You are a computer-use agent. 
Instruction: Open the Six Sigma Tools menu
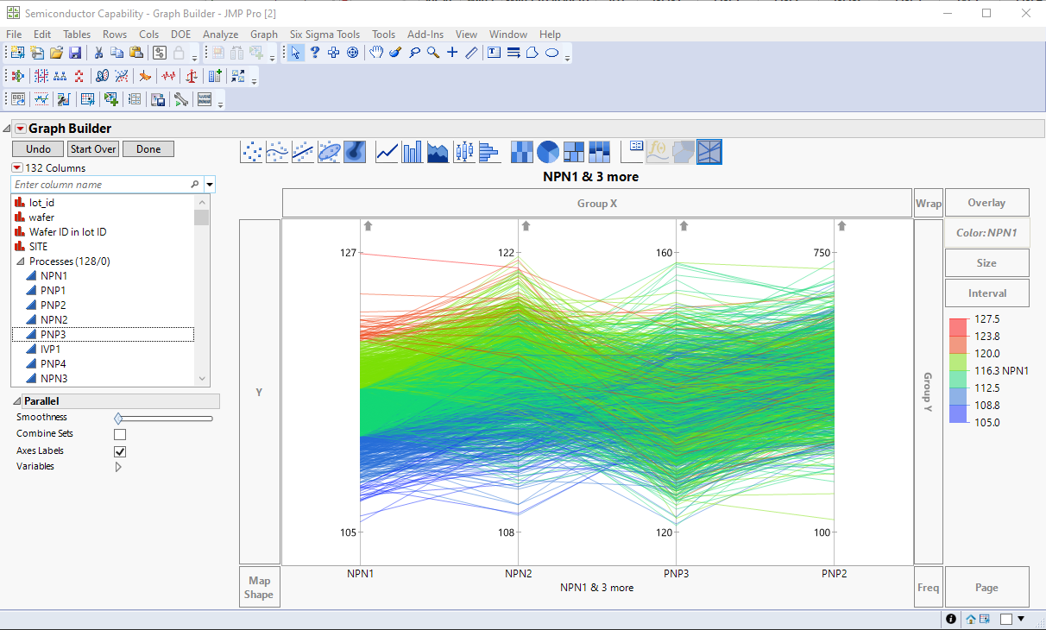[325, 34]
